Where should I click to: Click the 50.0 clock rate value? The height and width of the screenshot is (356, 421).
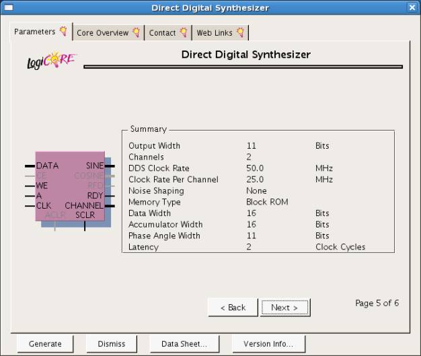[x=255, y=168]
